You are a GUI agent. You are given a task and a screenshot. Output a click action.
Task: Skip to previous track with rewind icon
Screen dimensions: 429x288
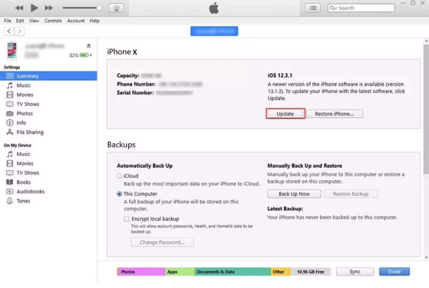click(19, 8)
